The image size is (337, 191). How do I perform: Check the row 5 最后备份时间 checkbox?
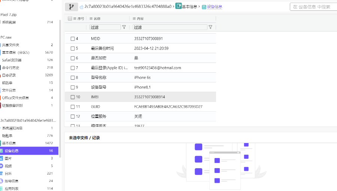73,49
